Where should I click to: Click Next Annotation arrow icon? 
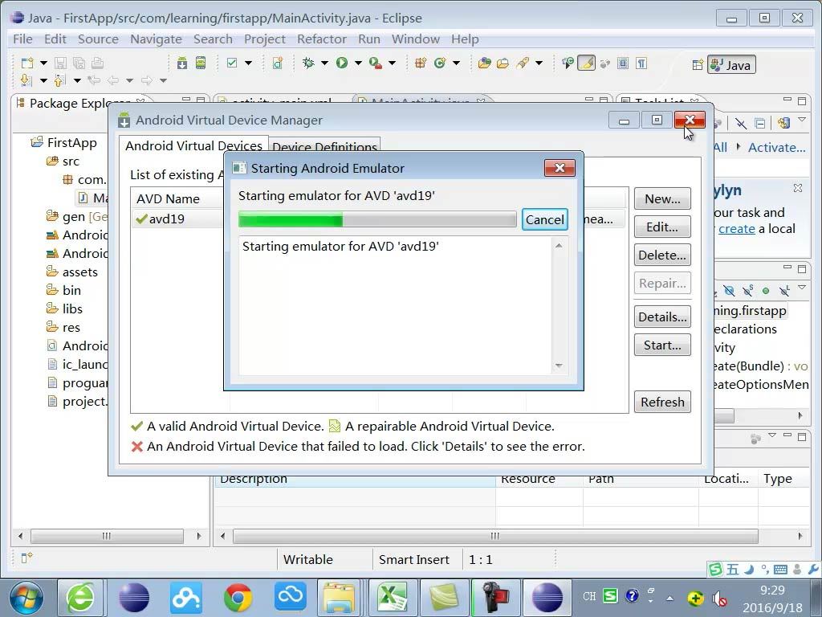(26, 80)
